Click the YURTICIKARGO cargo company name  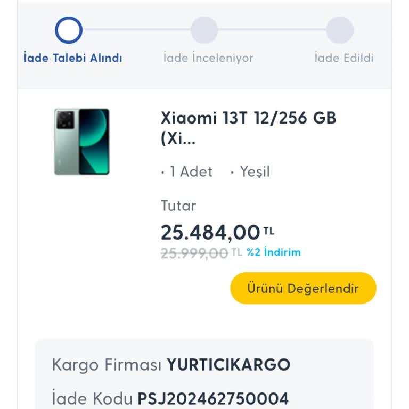228,365
